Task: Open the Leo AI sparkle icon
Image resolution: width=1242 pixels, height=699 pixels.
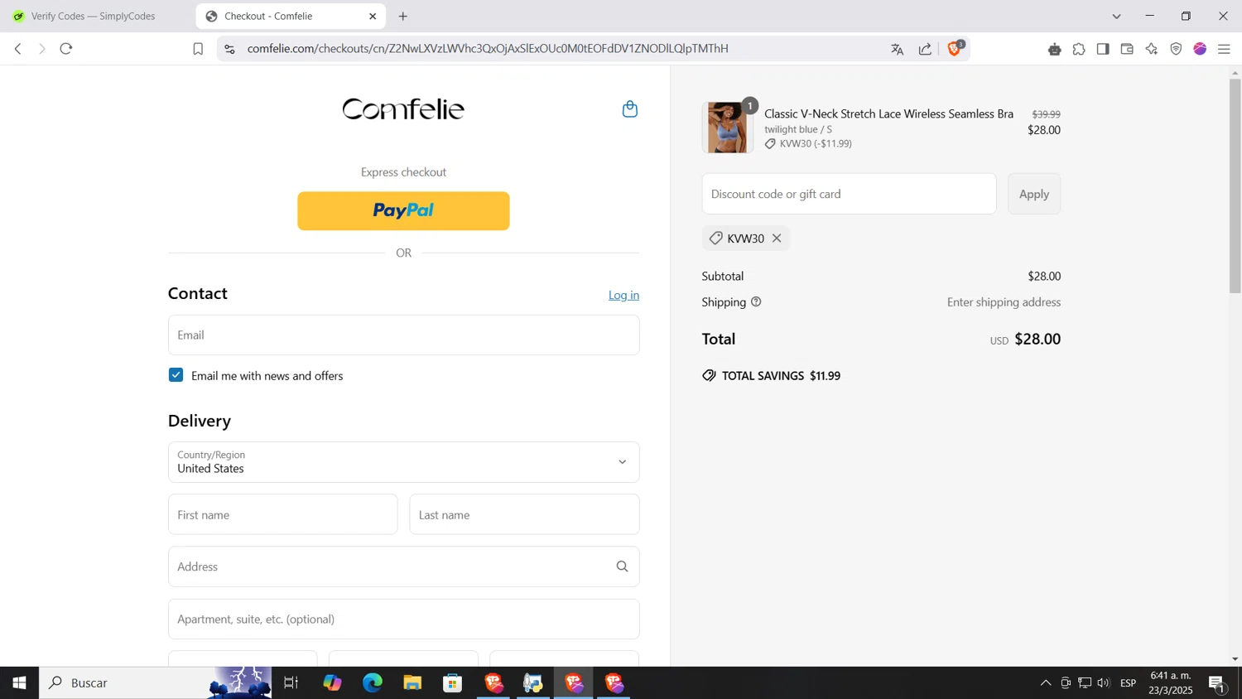Action: (x=1152, y=49)
